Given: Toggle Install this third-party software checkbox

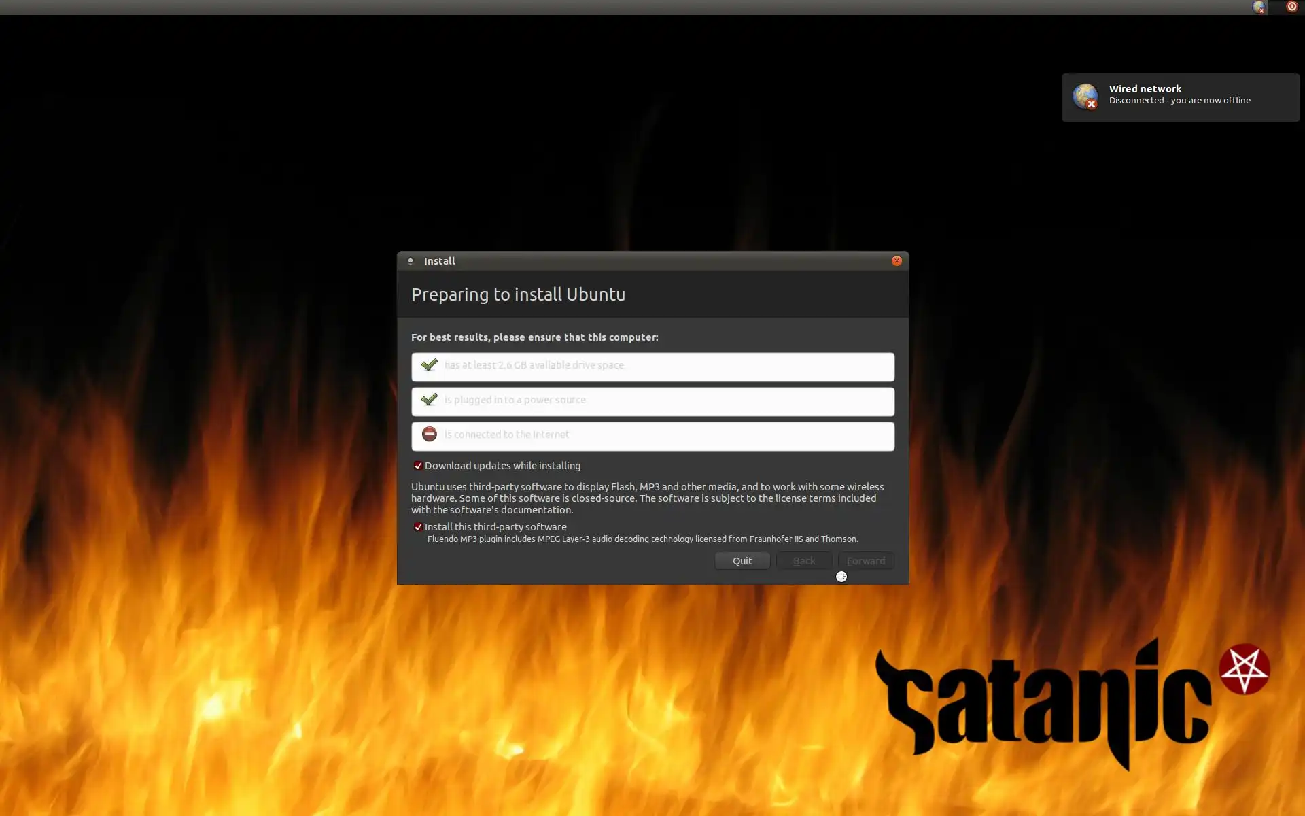Looking at the screenshot, I should [x=418, y=527].
